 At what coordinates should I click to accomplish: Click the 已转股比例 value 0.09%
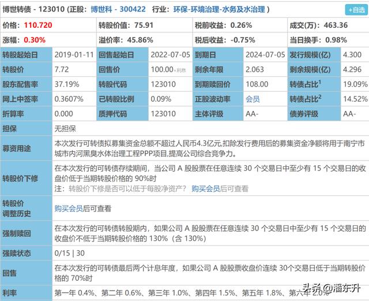pyautogui.click(x=161, y=99)
